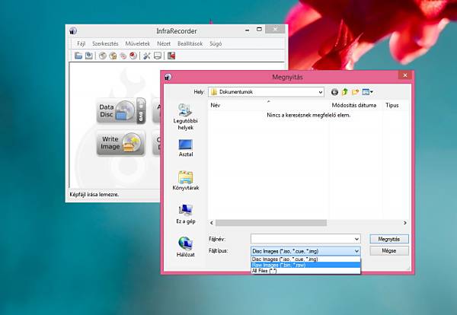Open the view menu dropdown icon in dialog
The width and height of the screenshot is (457, 315).
coord(367,92)
